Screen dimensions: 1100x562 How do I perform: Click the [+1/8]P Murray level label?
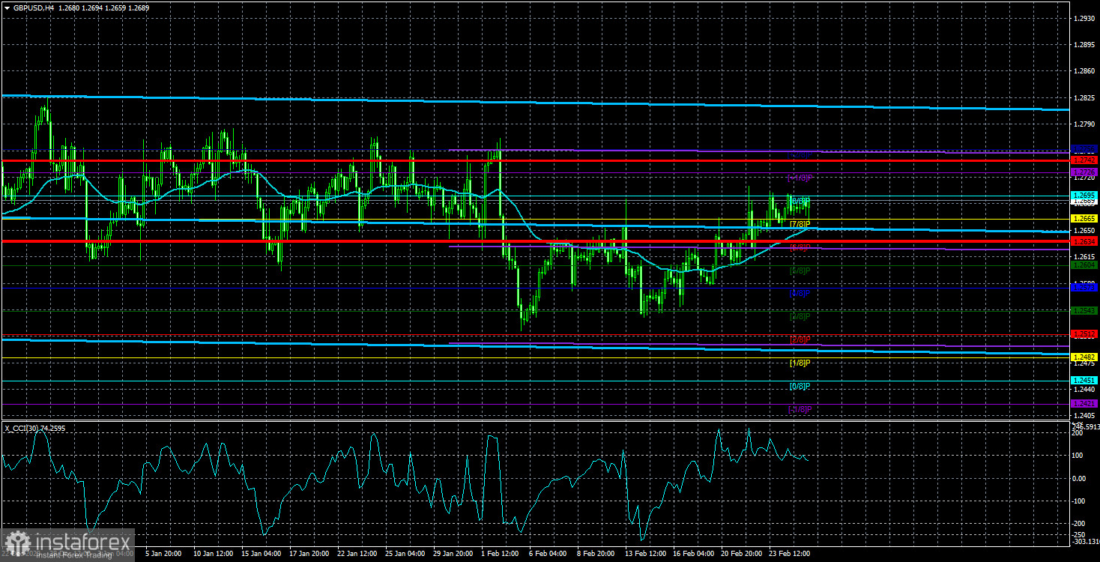[x=799, y=178]
